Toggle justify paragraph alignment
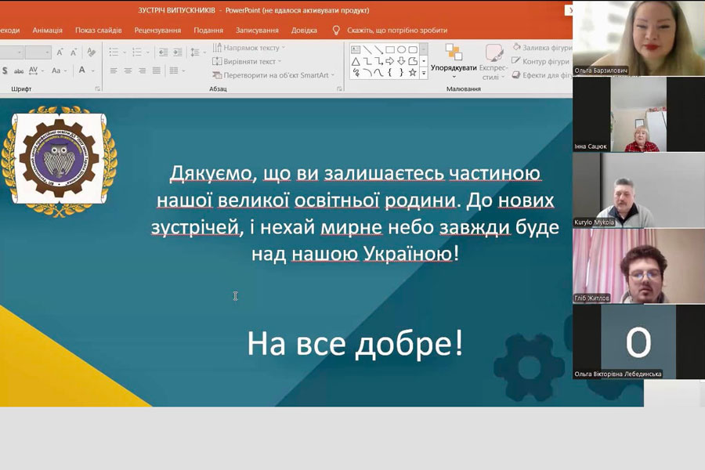 [157, 70]
